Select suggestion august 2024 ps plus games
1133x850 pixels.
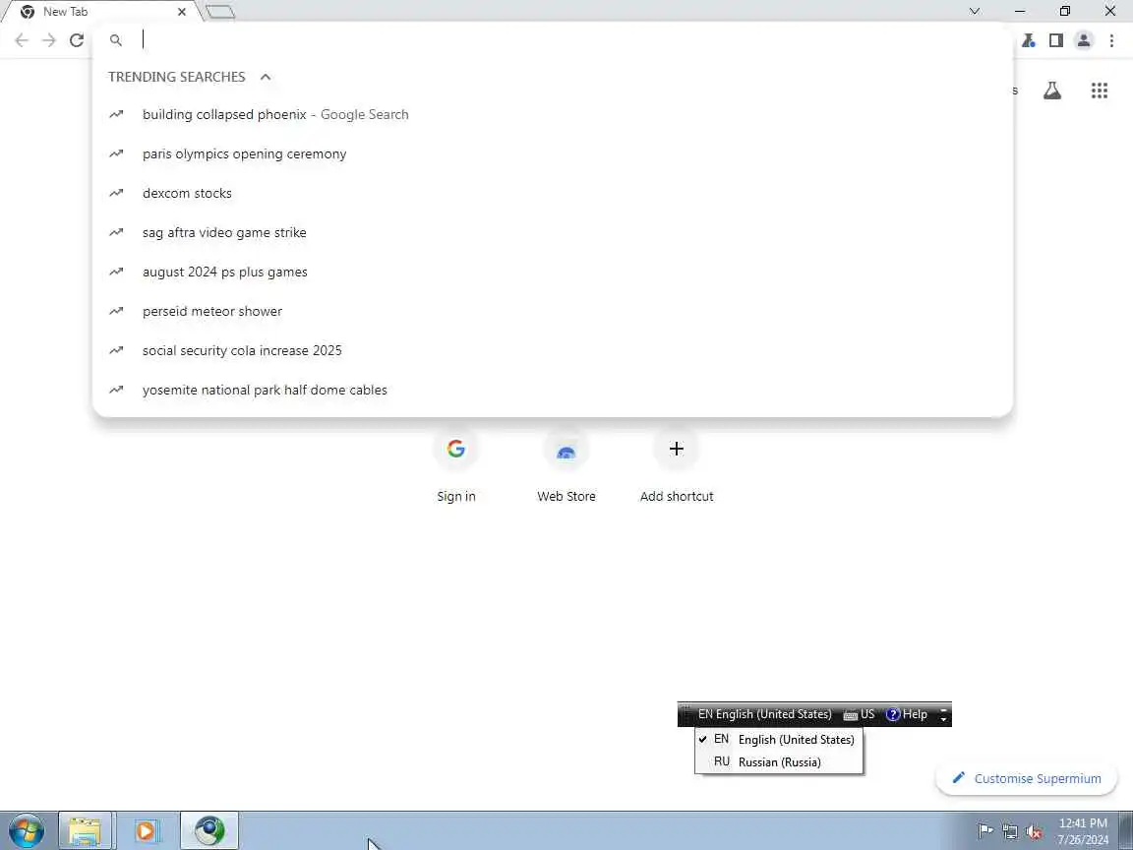pos(553,272)
